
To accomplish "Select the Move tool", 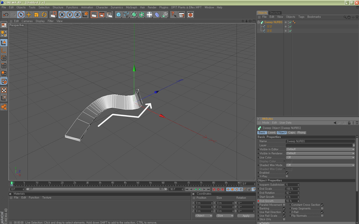I will [29, 15].
